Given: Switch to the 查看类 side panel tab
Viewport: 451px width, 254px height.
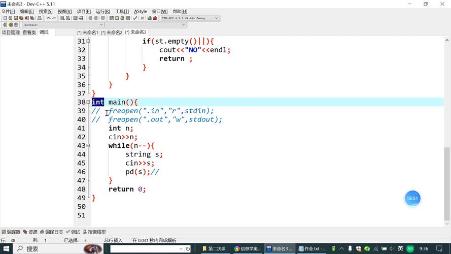Looking at the screenshot, I should [x=29, y=32].
